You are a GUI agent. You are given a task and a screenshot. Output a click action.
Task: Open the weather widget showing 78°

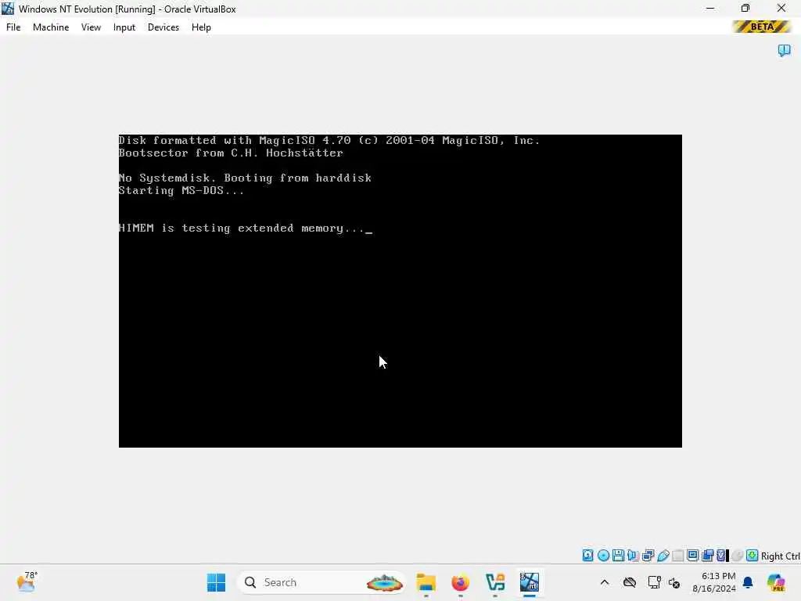tap(27, 582)
